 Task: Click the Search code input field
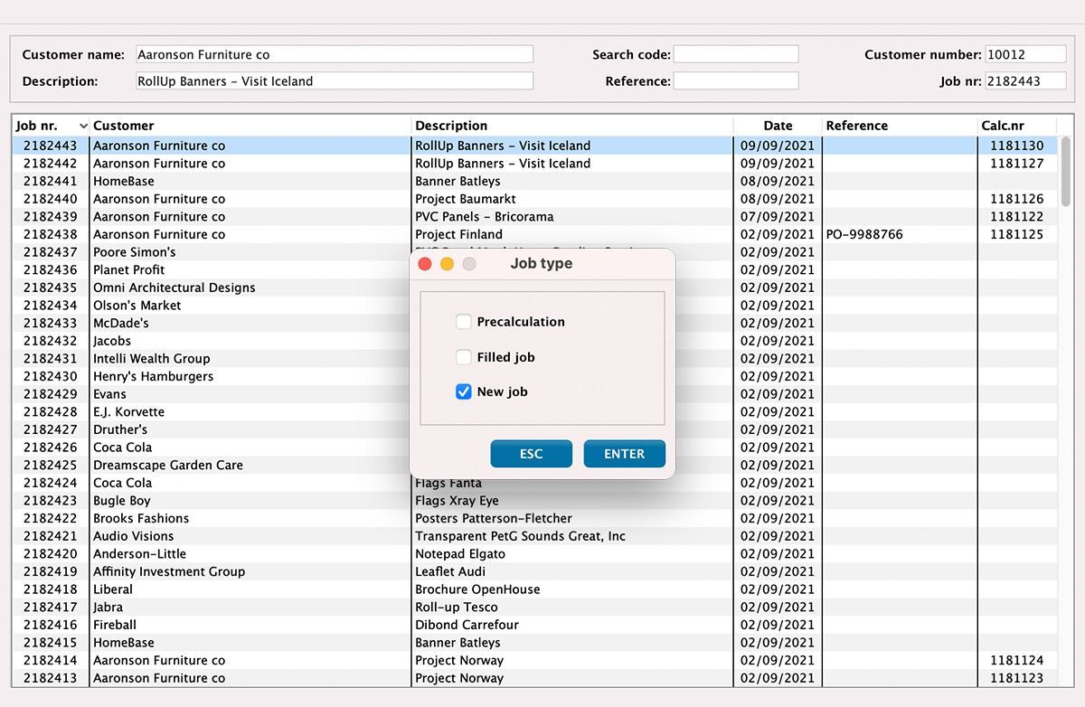coord(735,53)
